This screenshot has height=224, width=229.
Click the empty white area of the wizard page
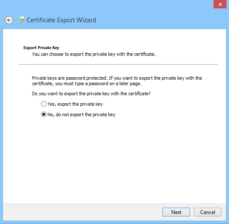click(115, 161)
